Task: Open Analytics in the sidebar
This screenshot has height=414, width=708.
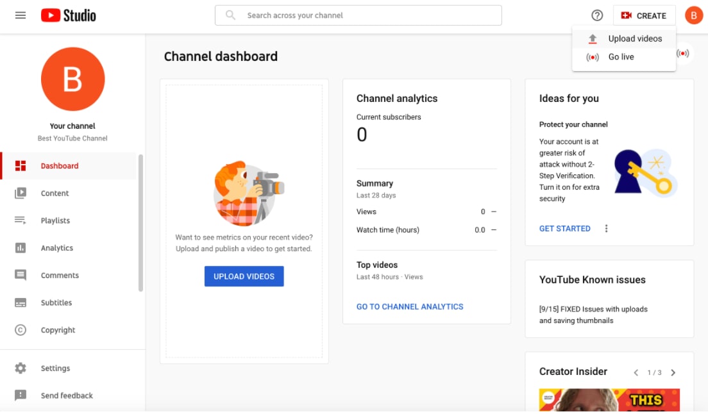Action: (x=69, y=247)
